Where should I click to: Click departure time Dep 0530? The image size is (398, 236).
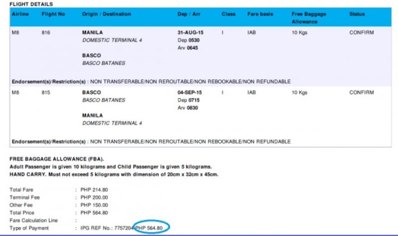pyautogui.click(x=189, y=40)
